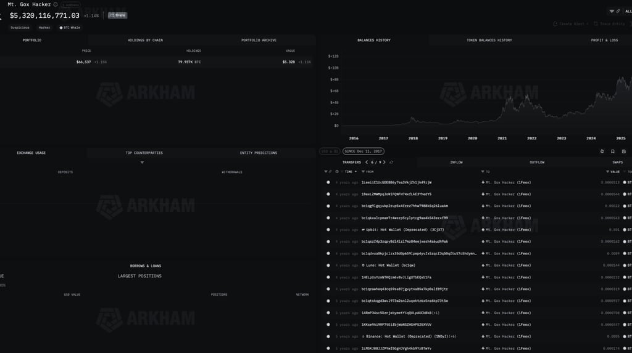The height and width of the screenshot is (353, 632).
Task: Open the Profit & Loss tab
Action: (x=604, y=40)
